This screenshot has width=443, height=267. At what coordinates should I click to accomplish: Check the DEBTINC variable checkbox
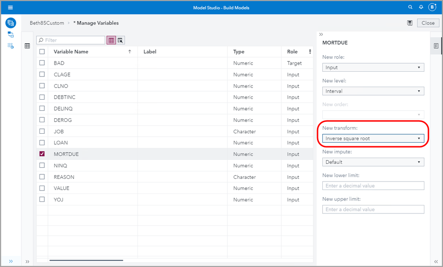point(42,97)
